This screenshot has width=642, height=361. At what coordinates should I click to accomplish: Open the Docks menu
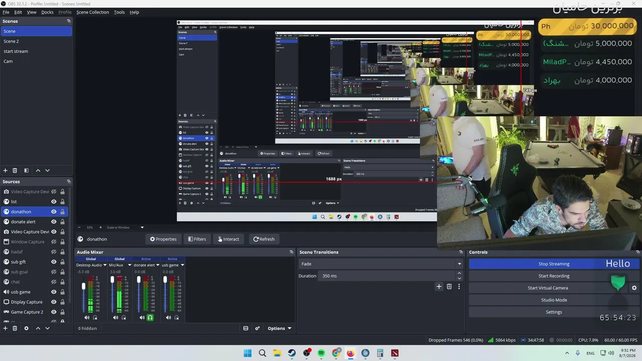coord(47,12)
